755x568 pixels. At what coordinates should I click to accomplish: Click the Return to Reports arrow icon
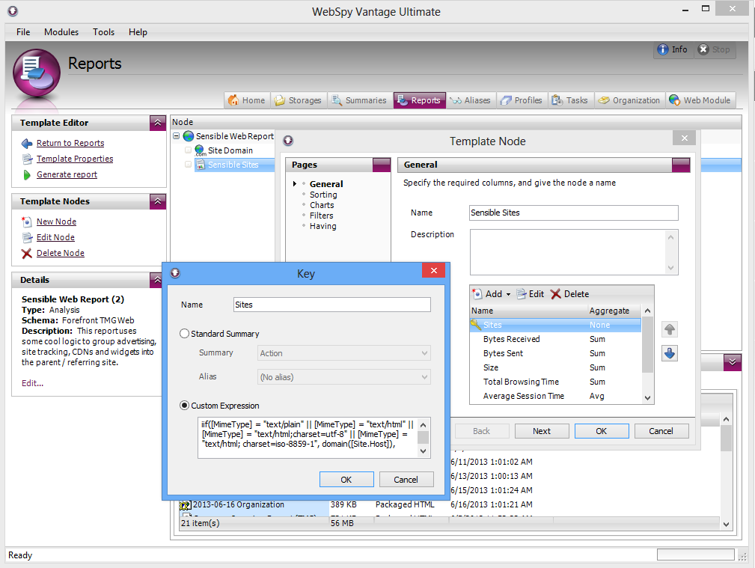pos(27,143)
